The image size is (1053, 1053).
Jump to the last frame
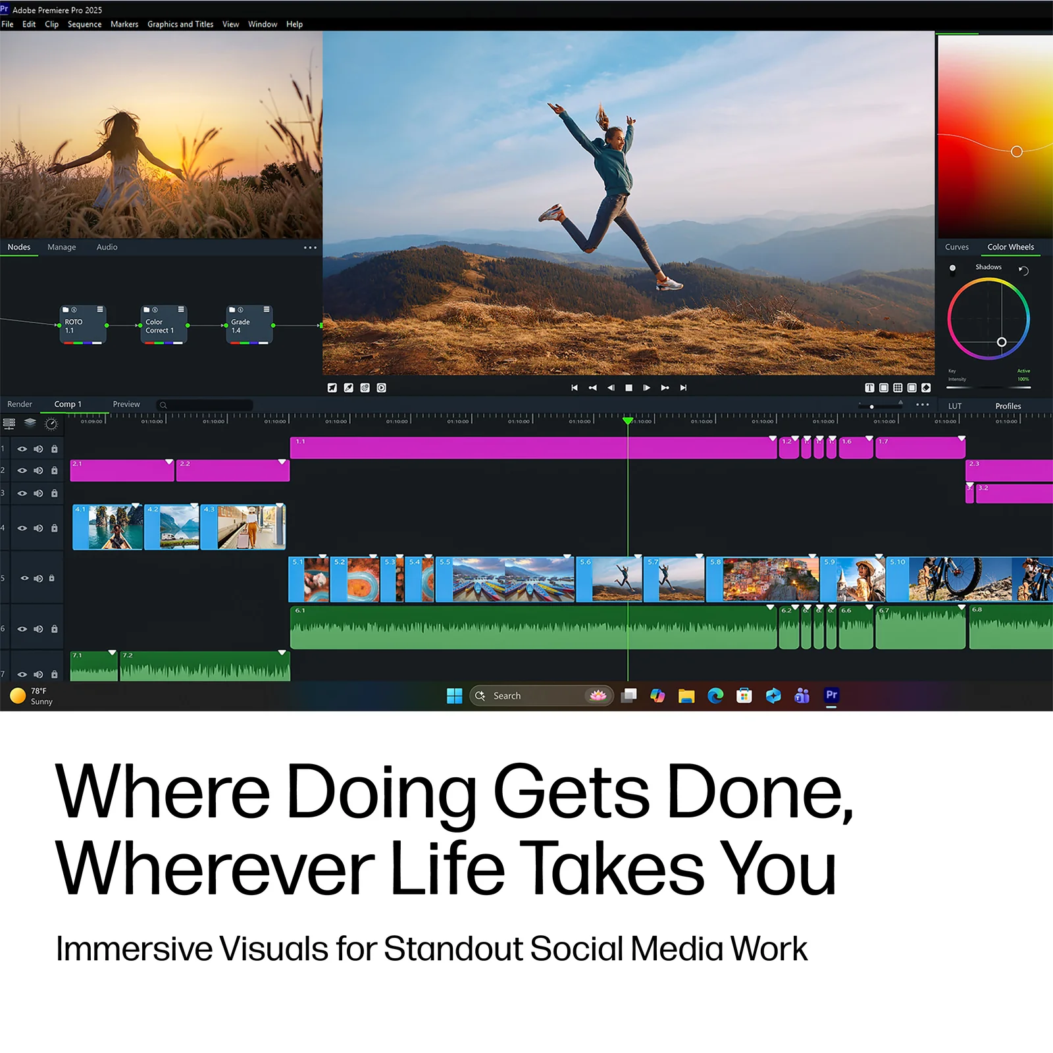683,388
